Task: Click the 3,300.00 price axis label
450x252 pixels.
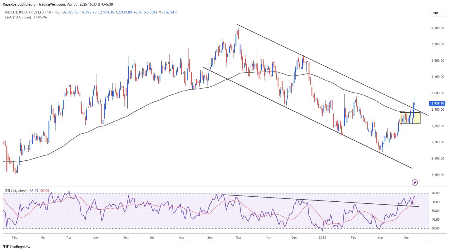Action: click(x=438, y=44)
